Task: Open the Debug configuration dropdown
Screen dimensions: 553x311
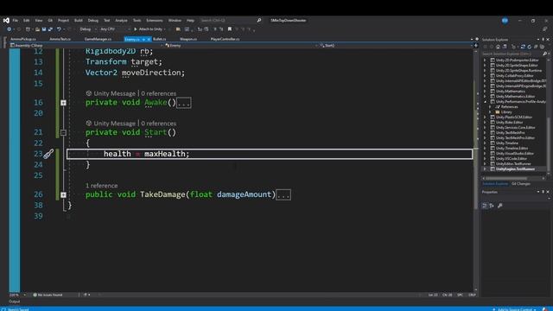Action: (x=87, y=29)
